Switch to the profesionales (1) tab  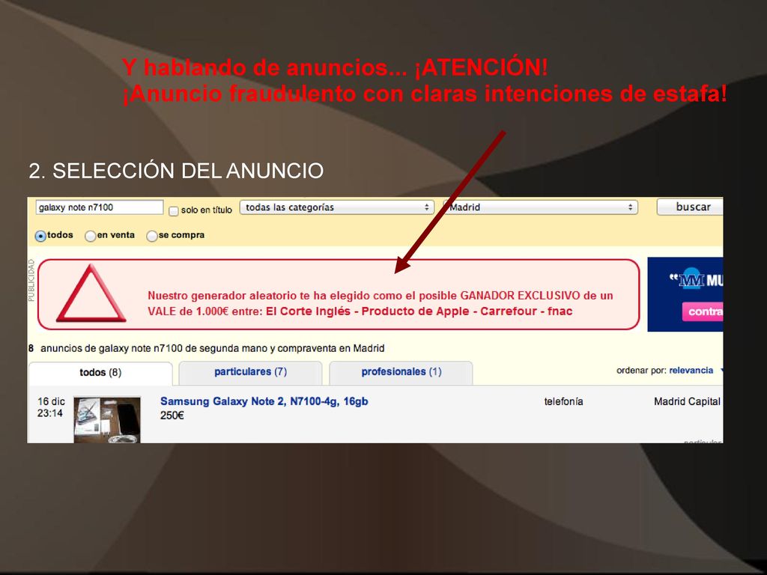point(401,372)
